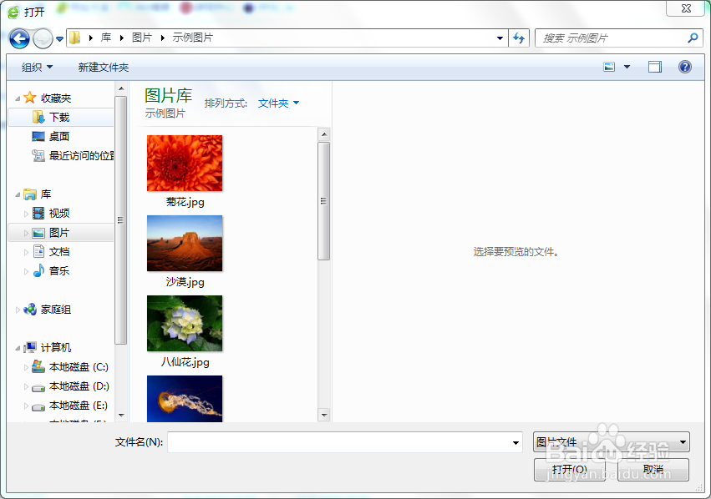This screenshot has width=711, height=499.
Task: Select 计算机 in navigation pane
Action: point(56,347)
